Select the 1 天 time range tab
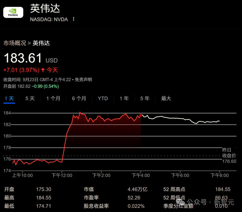This screenshot has height=212, width=242. (9, 98)
